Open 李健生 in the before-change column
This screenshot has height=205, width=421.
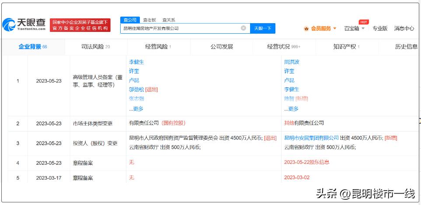tap(136, 62)
